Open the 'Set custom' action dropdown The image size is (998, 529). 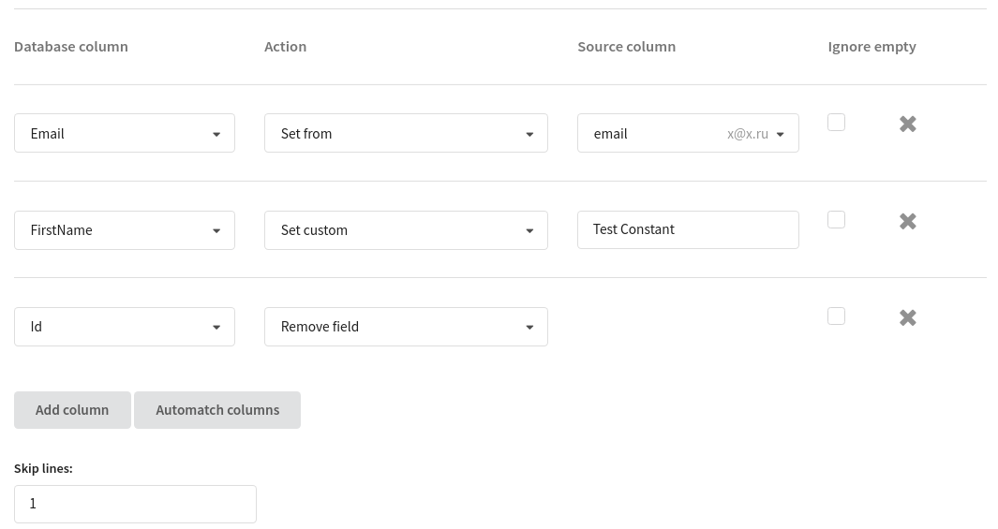(x=406, y=230)
